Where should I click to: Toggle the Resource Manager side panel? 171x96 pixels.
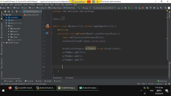[2, 30]
